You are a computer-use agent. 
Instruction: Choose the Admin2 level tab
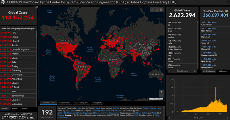pyautogui.click(x=25, y=108)
